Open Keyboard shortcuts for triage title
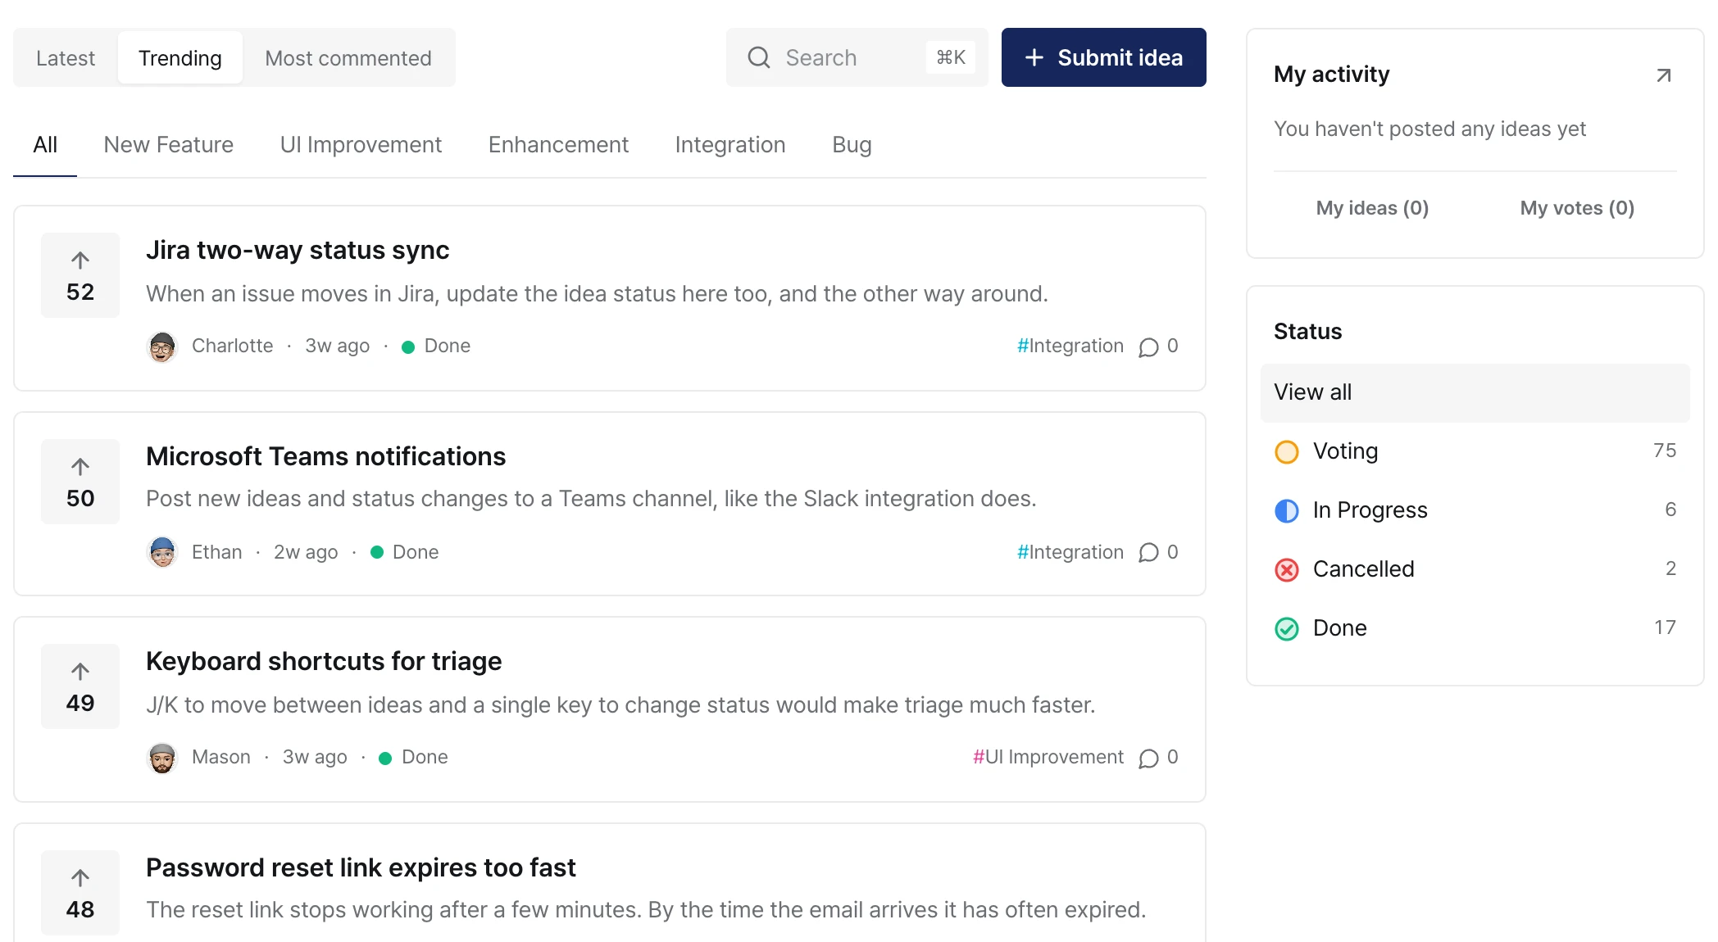Image resolution: width=1718 pixels, height=942 pixels. 324,661
